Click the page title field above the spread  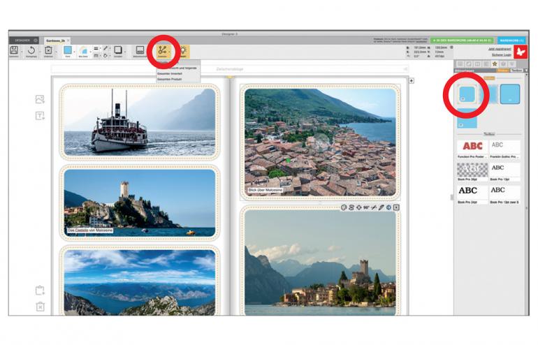click(230, 69)
